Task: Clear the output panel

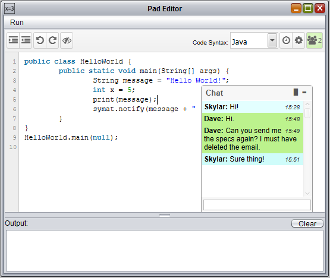Action: pyautogui.click(x=307, y=223)
